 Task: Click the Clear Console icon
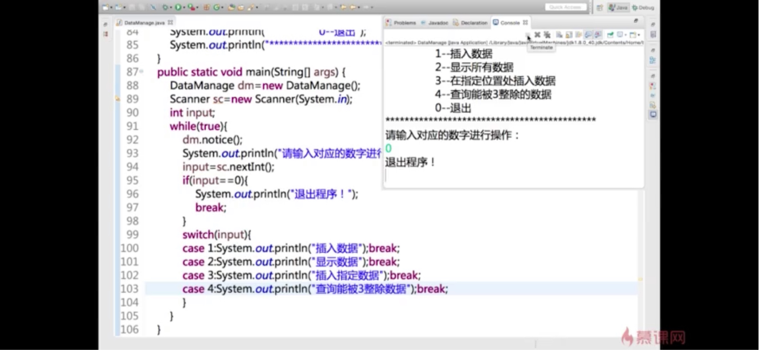559,35
